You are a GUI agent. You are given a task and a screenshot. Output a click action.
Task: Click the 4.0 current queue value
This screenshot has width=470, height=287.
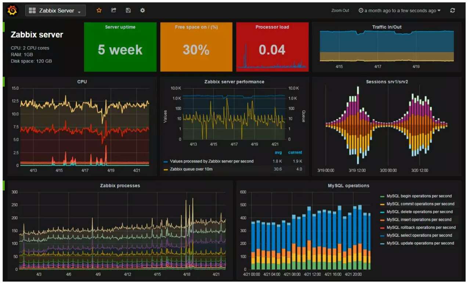[299, 169]
